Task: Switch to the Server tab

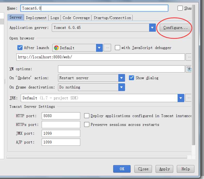Action: tap(16, 17)
